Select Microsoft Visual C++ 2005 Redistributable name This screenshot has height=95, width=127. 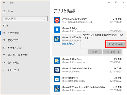click(84, 87)
